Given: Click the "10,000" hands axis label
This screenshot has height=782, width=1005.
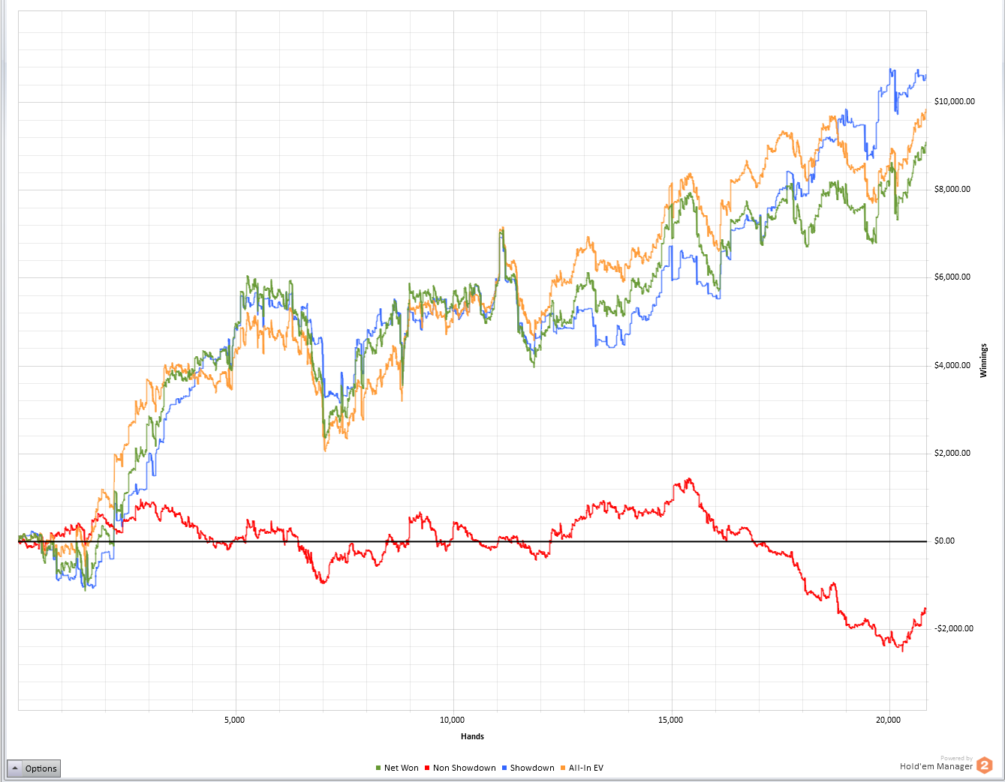Looking at the screenshot, I should click(x=452, y=721).
